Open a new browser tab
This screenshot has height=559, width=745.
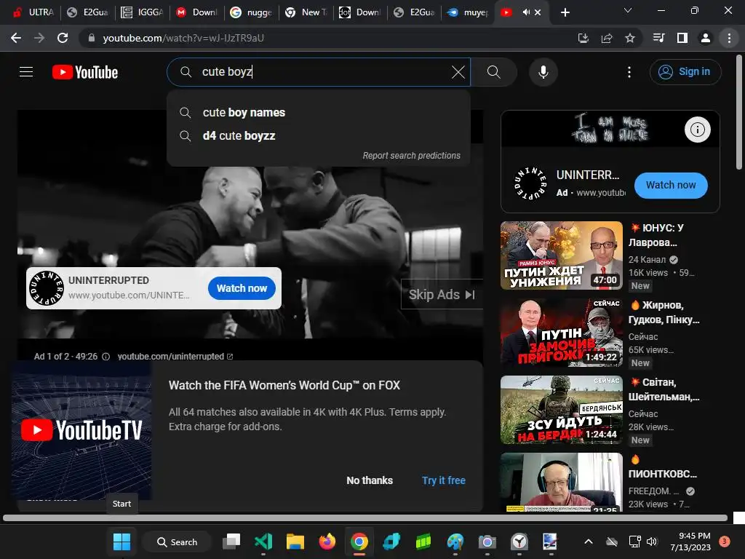[565, 12]
